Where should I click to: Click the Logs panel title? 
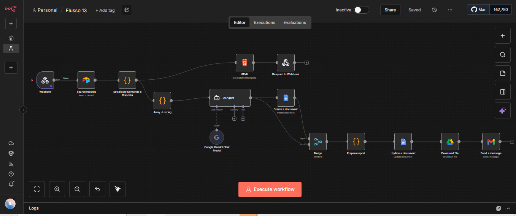tap(34, 208)
